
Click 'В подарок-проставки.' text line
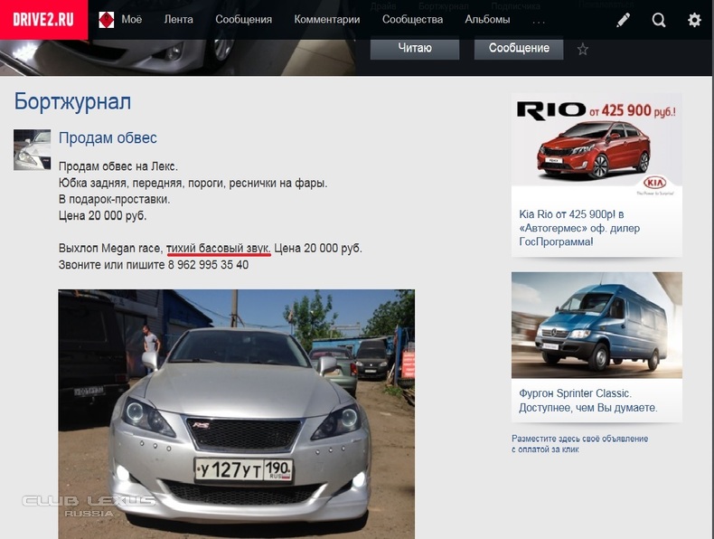[x=114, y=199]
